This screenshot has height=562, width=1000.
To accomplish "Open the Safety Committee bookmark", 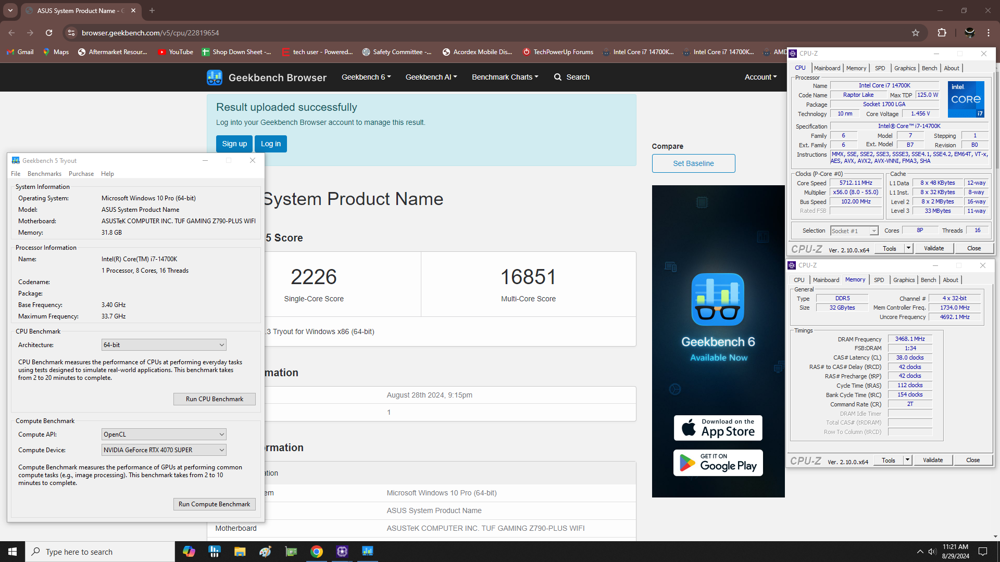I will [397, 52].
